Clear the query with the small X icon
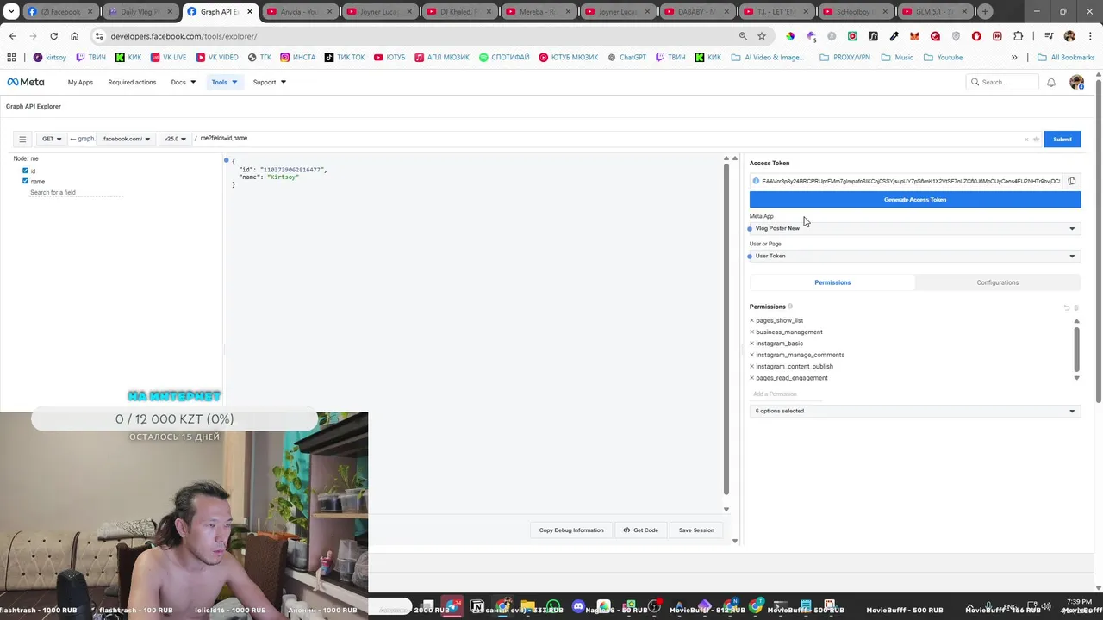1103x620 pixels. [x=1026, y=139]
